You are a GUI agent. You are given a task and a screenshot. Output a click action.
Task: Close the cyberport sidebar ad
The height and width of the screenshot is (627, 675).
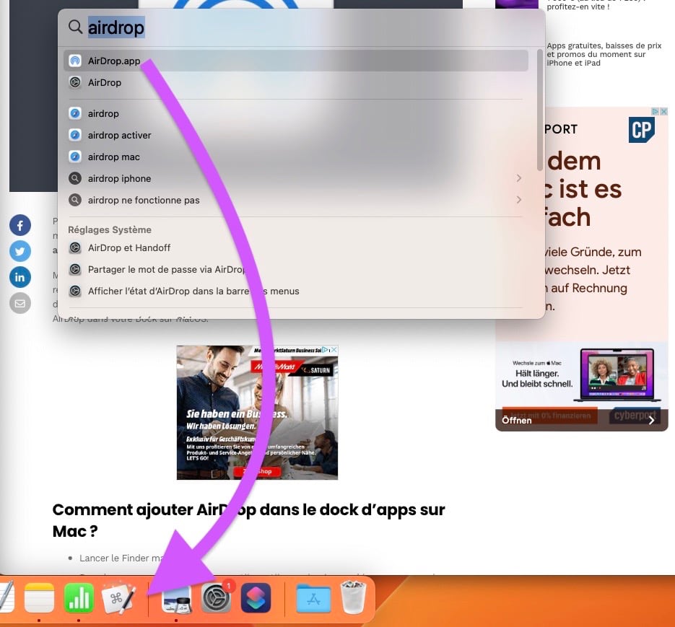coord(664,111)
